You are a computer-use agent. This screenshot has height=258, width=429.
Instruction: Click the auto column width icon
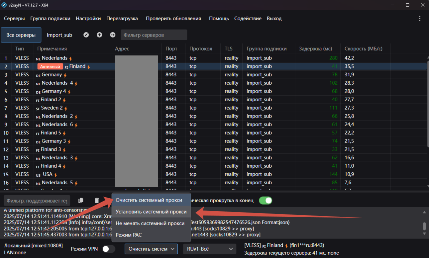click(x=113, y=35)
